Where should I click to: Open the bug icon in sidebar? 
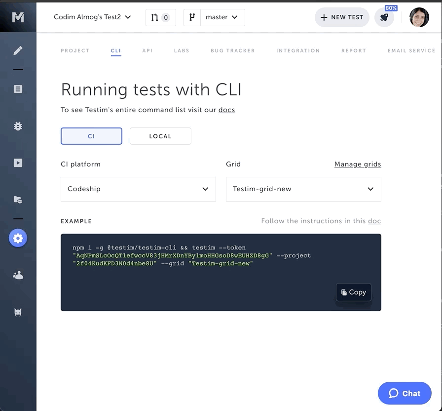pyautogui.click(x=18, y=126)
